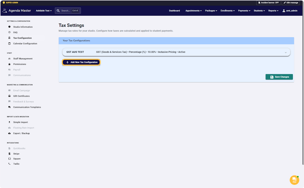Screen dimensions: 304x188
Task: Click the Permissions lock icon
Action: click(x=9, y=64)
